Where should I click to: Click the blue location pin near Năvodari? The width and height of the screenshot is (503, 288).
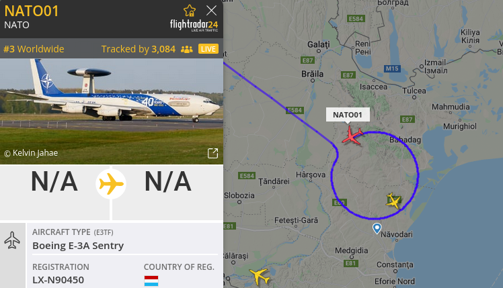tap(377, 228)
